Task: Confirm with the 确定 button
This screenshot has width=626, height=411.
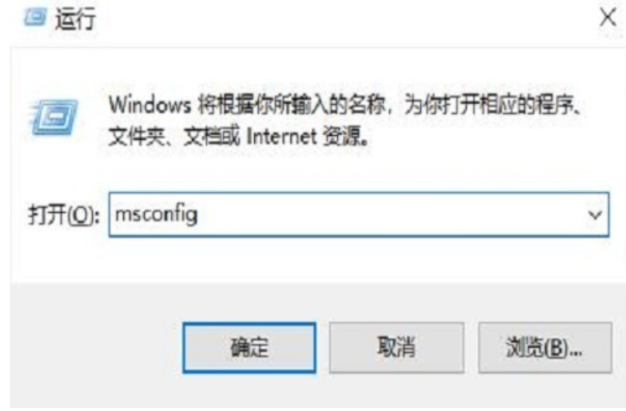Action: coord(249,347)
